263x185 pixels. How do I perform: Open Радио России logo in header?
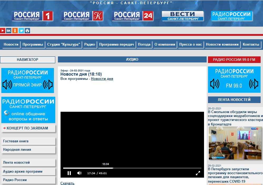pyautogui.click(x=232, y=16)
